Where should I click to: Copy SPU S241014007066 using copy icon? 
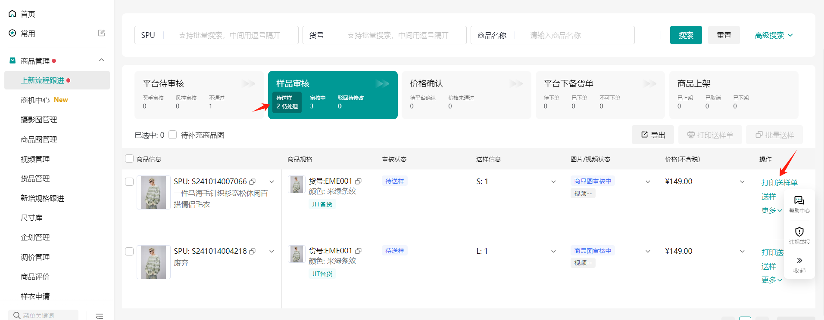click(x=253, y=182)
